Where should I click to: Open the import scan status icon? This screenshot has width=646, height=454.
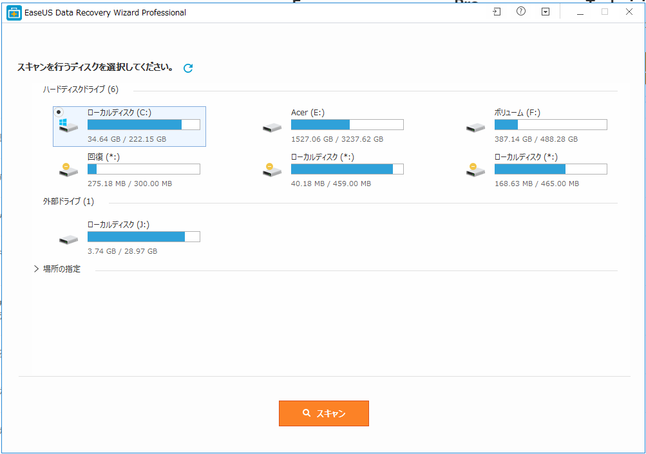coord(497,12)
